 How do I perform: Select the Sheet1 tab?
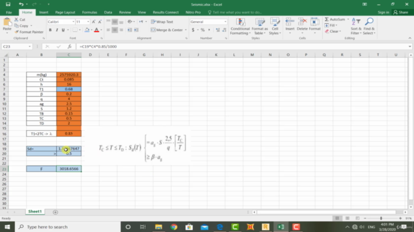pos(35,211)
